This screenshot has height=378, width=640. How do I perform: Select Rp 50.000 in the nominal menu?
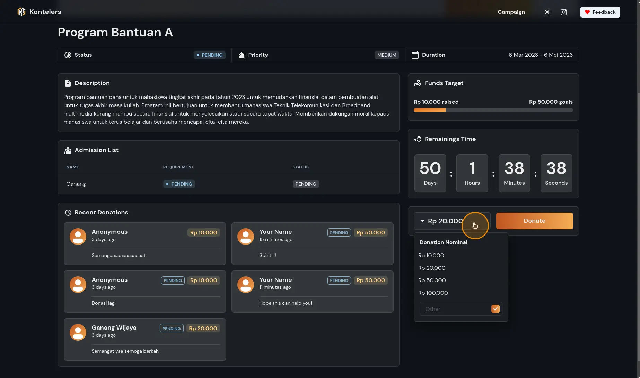click(x=432, y=280)
